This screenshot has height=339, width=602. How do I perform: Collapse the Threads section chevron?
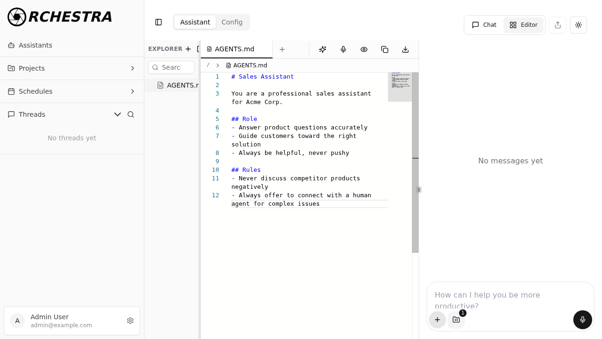[x=118, y=114]
